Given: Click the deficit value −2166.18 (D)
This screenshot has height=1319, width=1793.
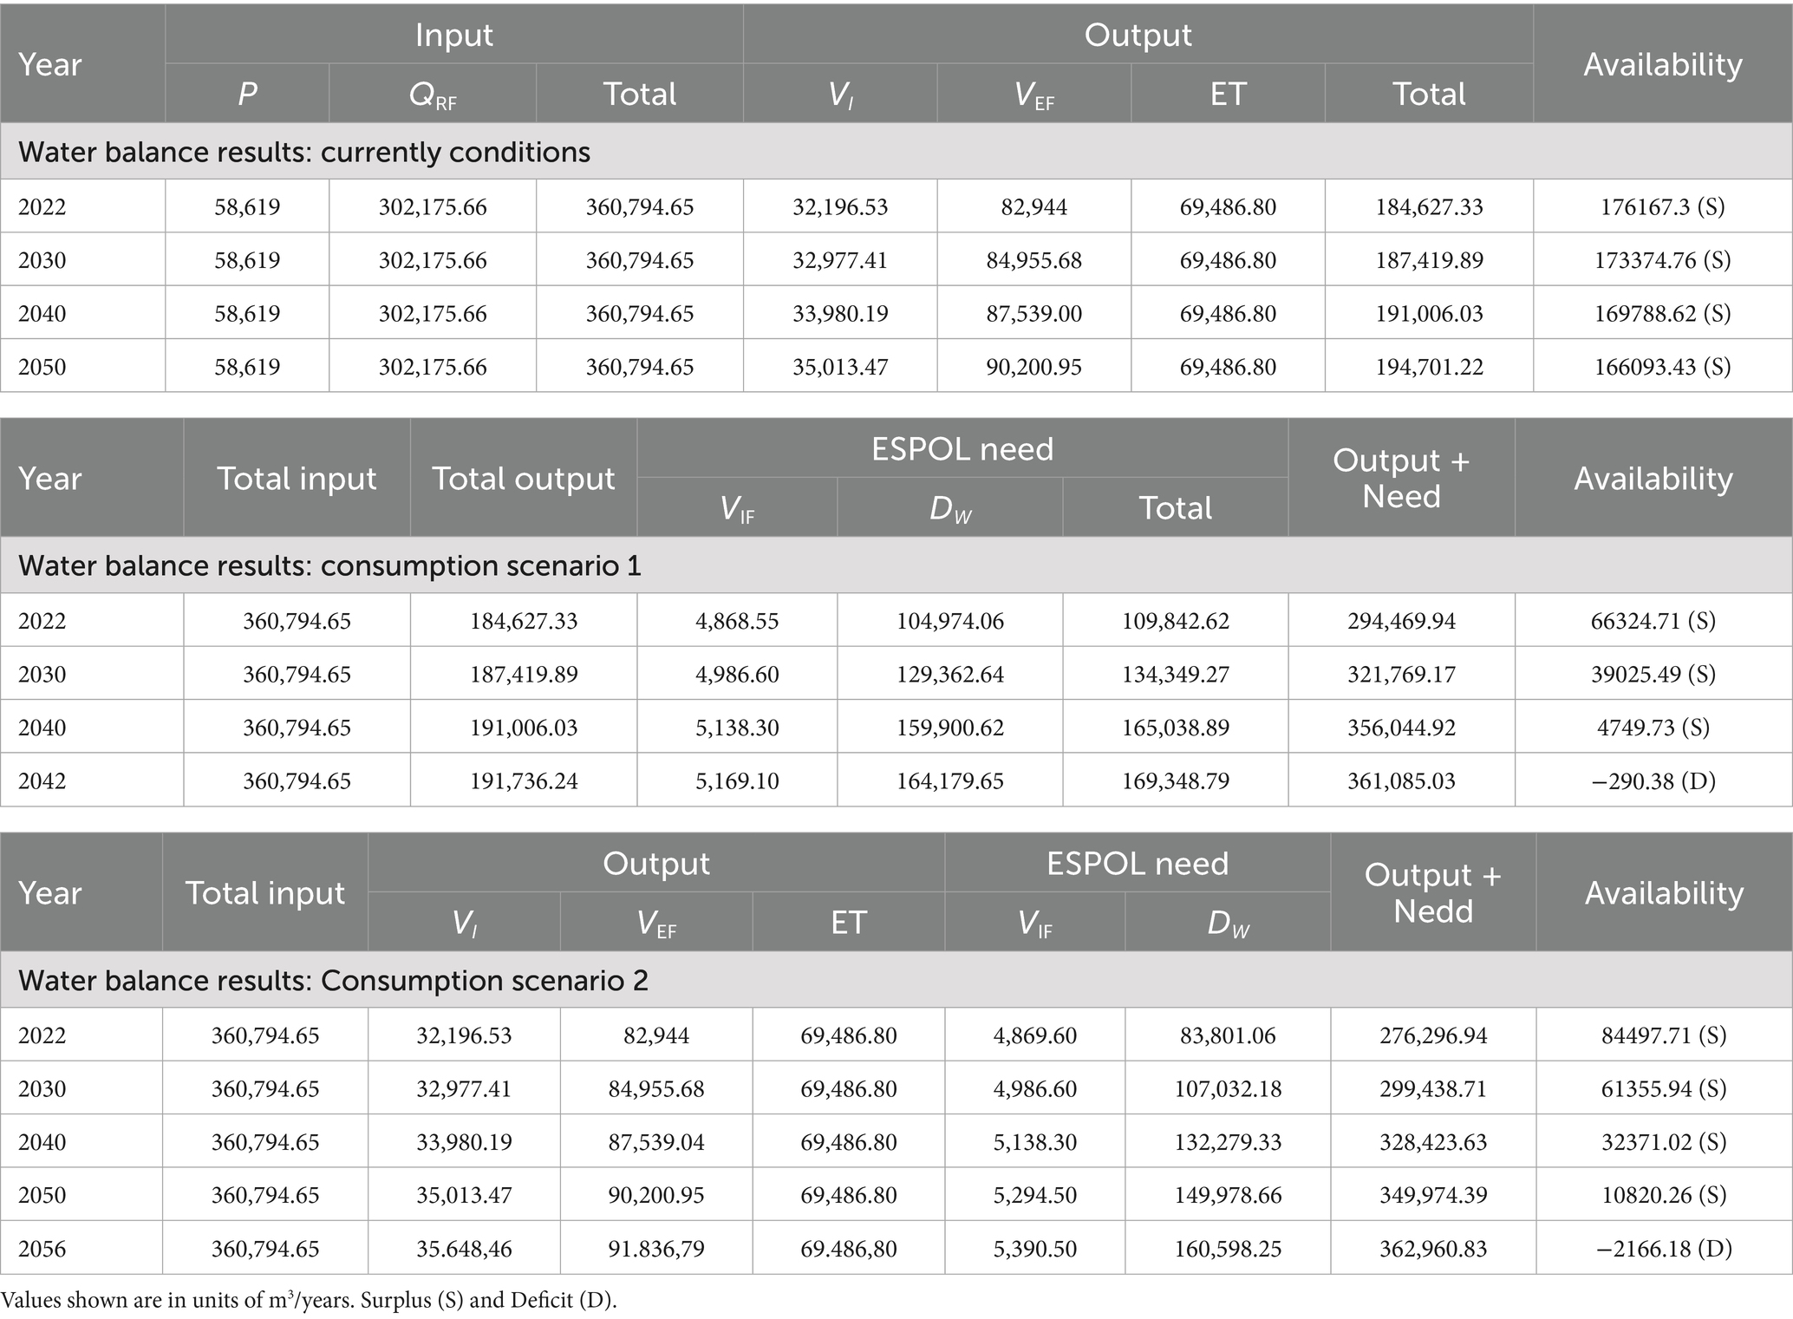Looking at the screenshot, I should tap(1663, 1249).
